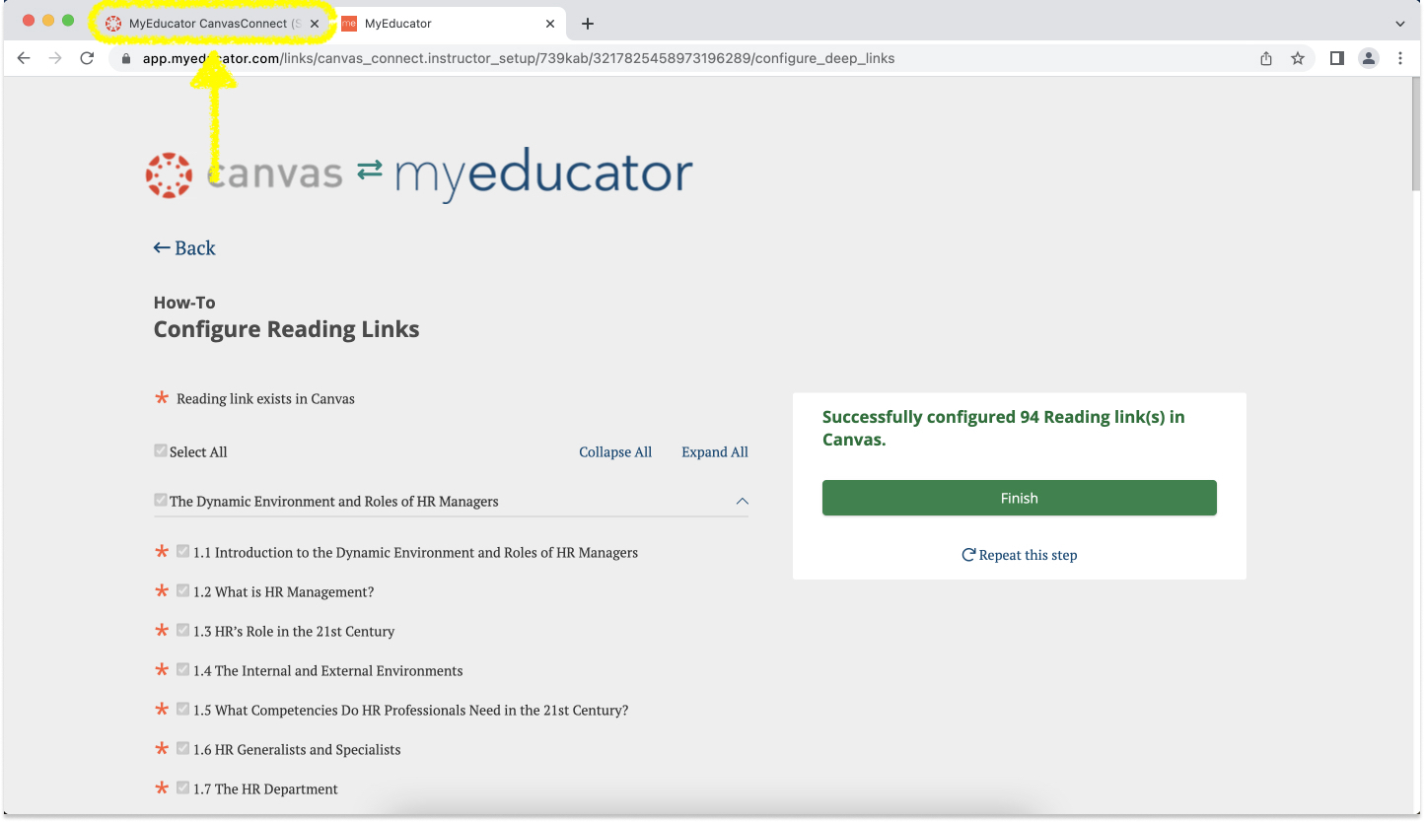Toggle checkbox for 1.4 Internal and External Environments
The width and height of the screenshot is (1424, 822).
click(x=183, y=669)
